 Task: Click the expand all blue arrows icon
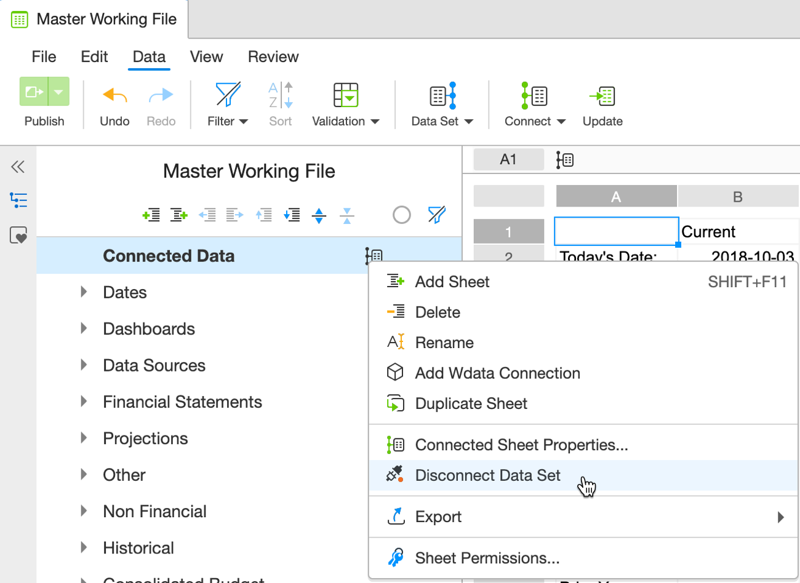319,215
